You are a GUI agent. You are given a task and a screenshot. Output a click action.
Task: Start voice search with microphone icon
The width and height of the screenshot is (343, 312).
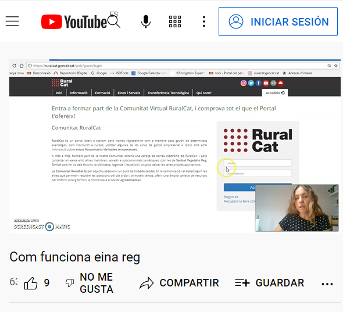coord(146,21)
